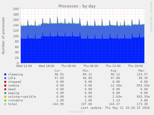This screenshot has height=115, width=154.
Task: Click sleeping average value 96.12
Action: tap(115, 74)
